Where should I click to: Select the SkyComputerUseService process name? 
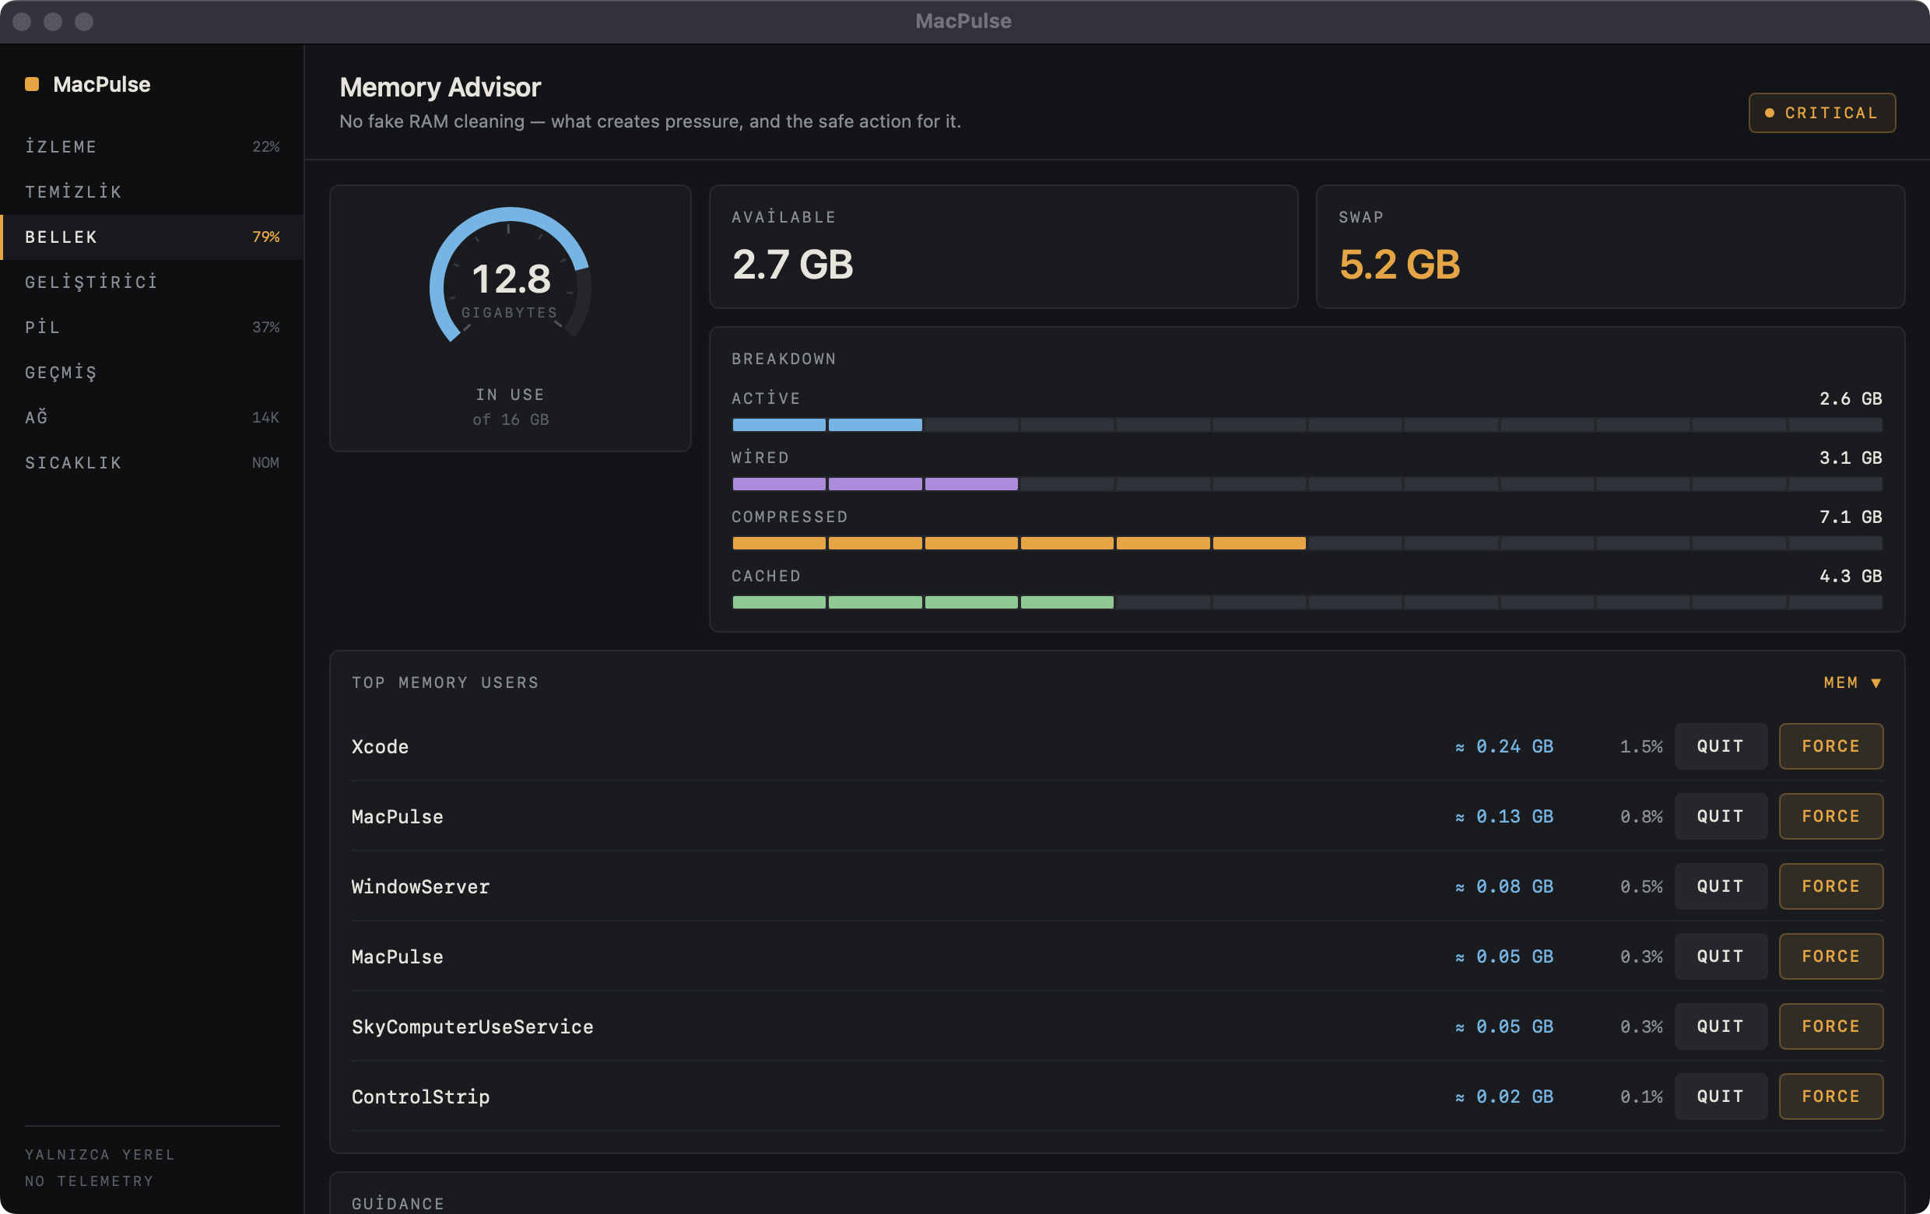tap(472, 1027)
